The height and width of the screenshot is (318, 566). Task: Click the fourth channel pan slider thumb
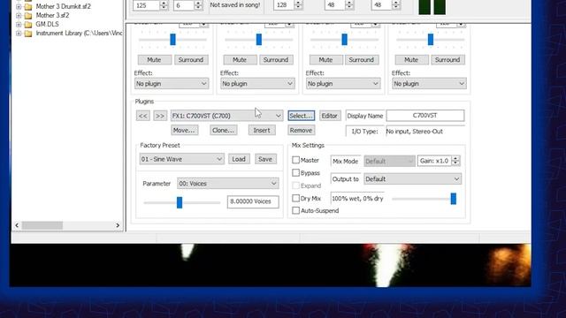pos(431,39)
